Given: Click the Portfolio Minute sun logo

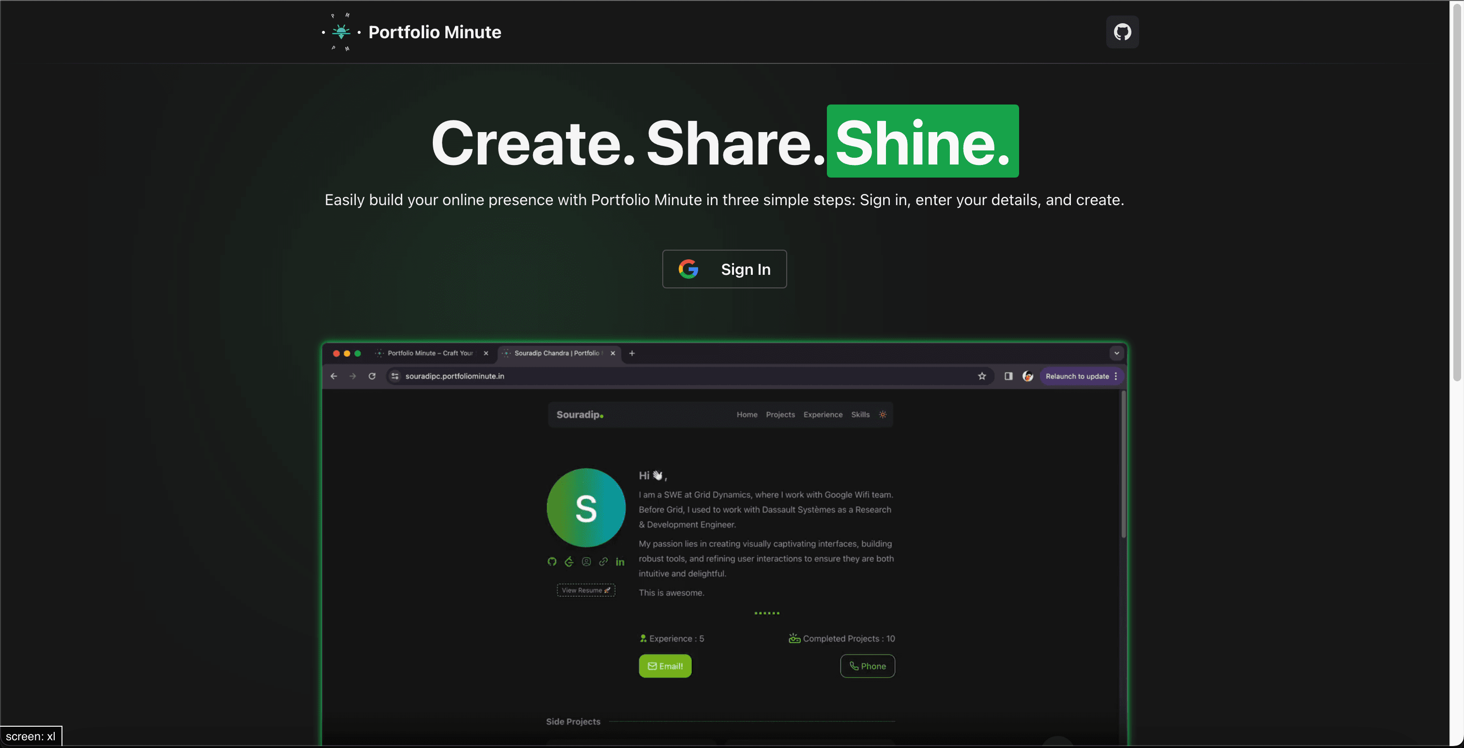Looking at the screenshot, I should 341,32.
